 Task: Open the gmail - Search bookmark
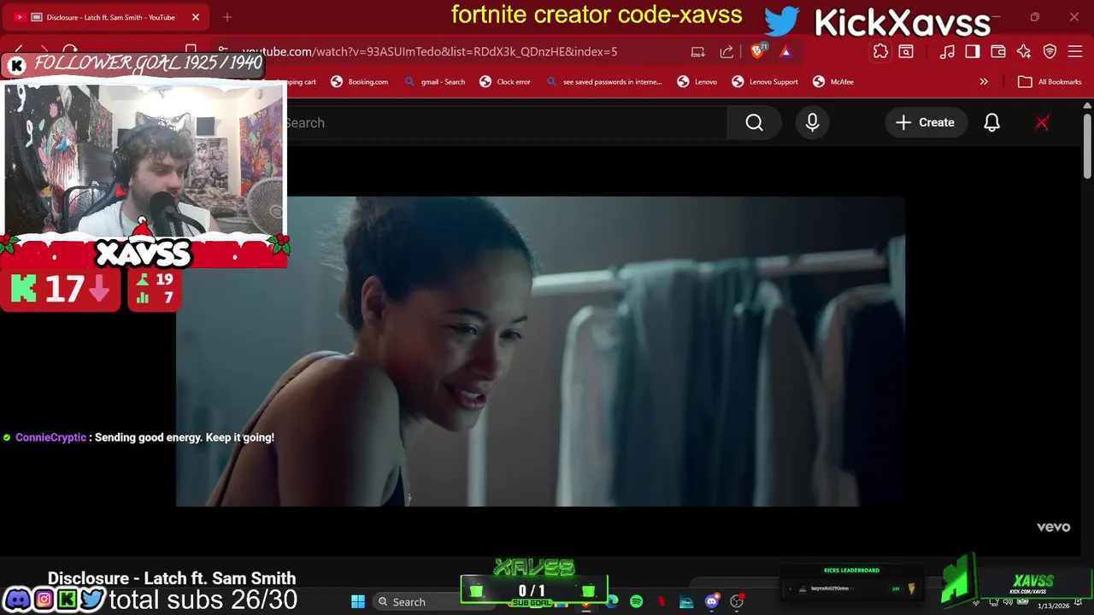(434, 82)
